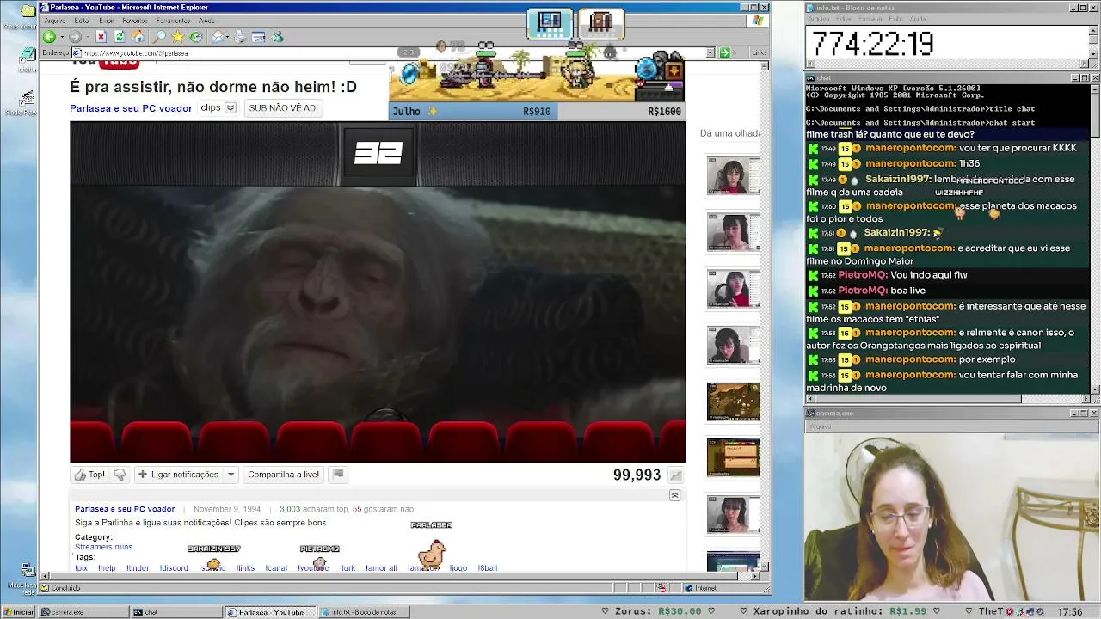Screen dimensions: 1101x619
Task: Click the Edit toolbar icon after Print
Action: (x=259, y=37)
